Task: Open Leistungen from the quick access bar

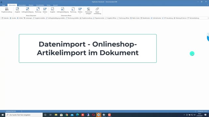Action: click(28, 18)
